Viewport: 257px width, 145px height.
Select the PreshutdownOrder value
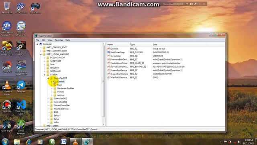pos(119,63)
